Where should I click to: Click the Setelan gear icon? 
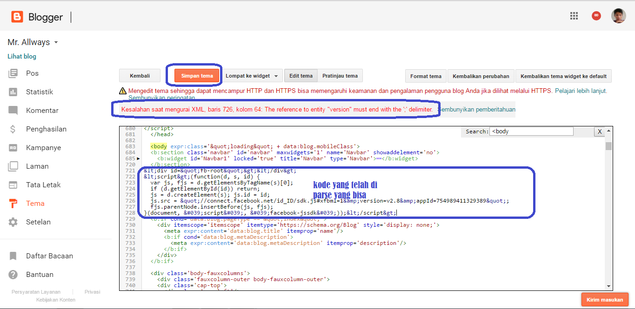(x=13, y=222)
